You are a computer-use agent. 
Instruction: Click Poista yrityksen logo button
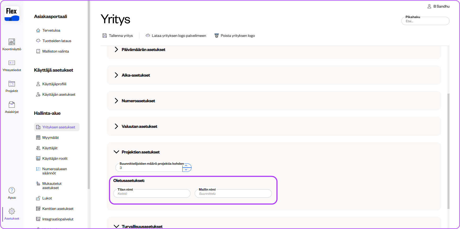[x=235, y=36]
